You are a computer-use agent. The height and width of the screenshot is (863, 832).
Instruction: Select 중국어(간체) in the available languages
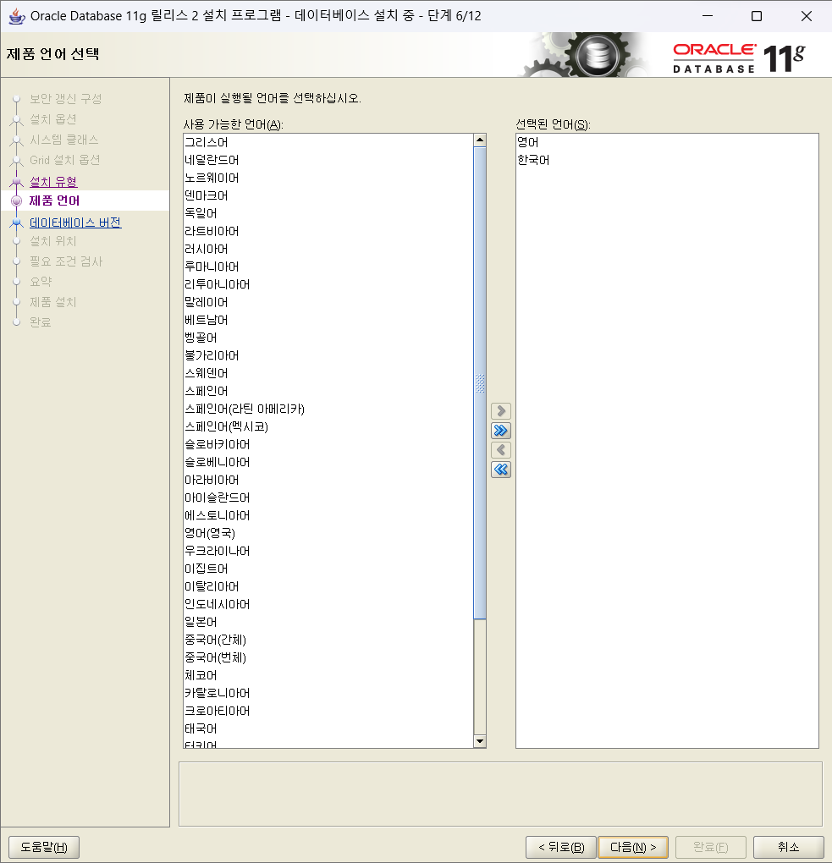pos(328,640)
